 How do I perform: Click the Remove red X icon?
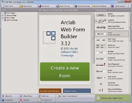21,100
